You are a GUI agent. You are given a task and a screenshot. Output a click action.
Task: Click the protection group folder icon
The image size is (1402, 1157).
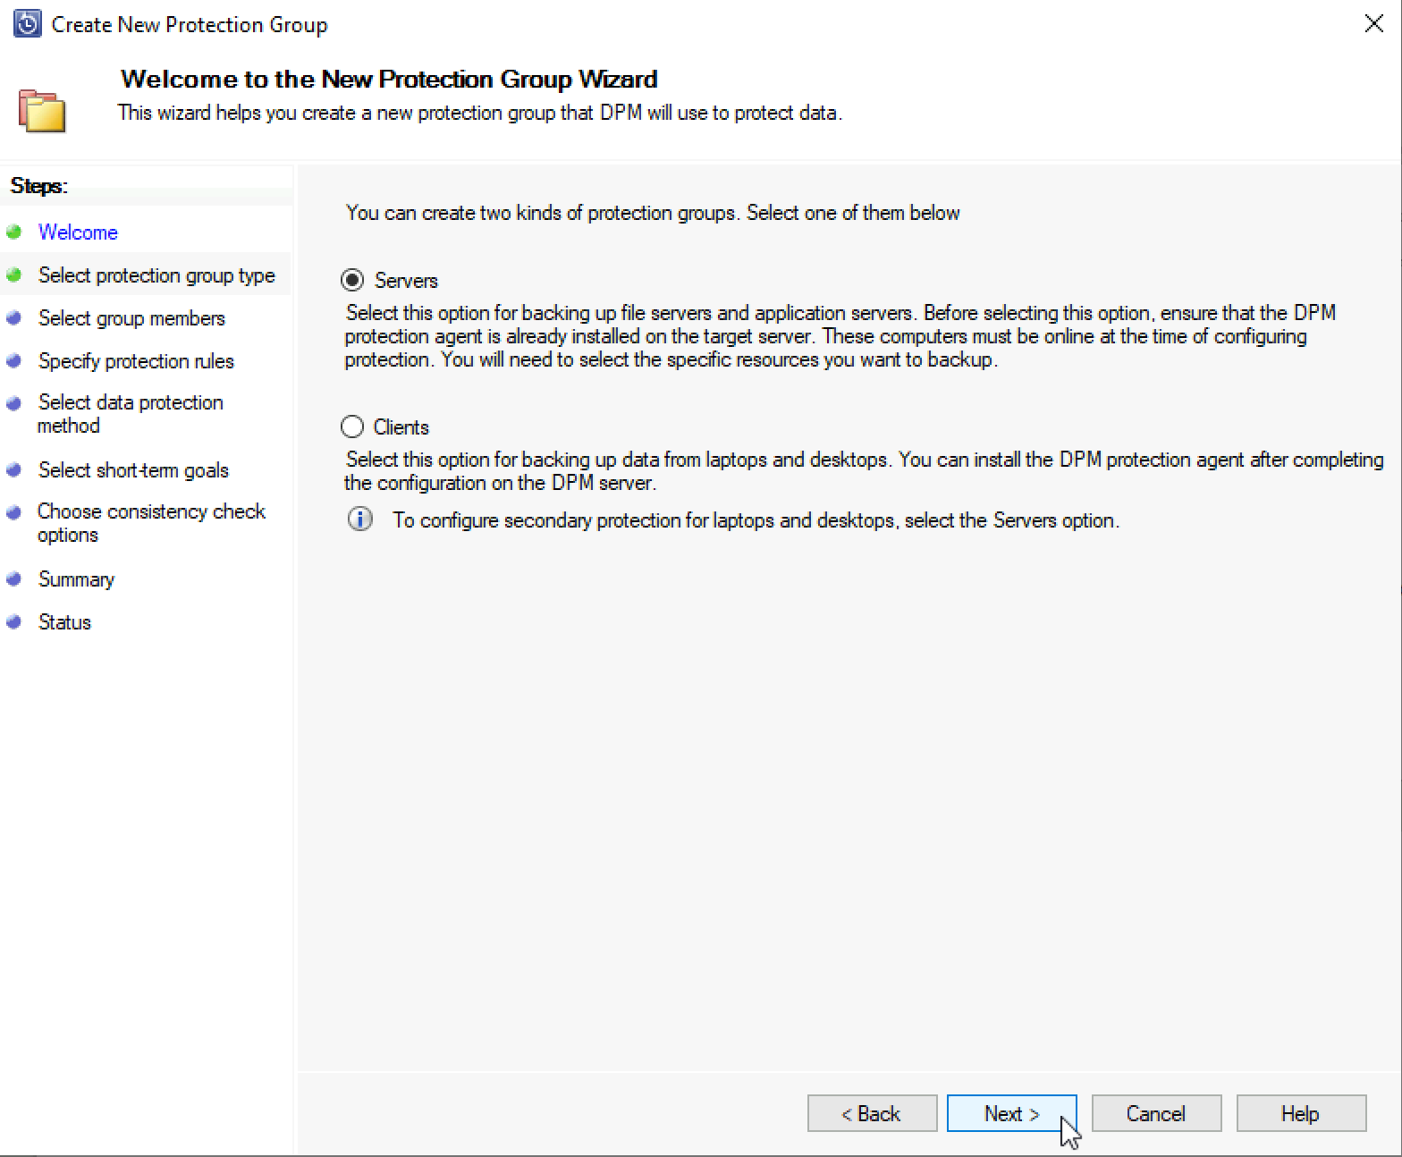coord(42,111)
